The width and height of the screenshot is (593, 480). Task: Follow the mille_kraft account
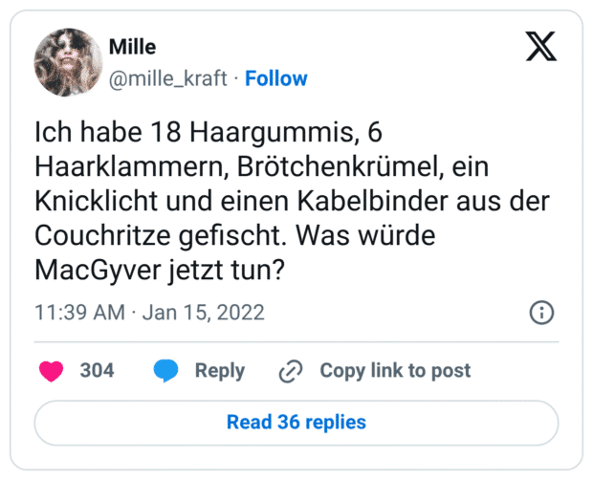(x=276, y=78)
